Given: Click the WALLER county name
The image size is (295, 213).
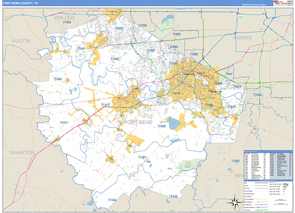Looking at the screenshot, I should (x=64, y=17).
